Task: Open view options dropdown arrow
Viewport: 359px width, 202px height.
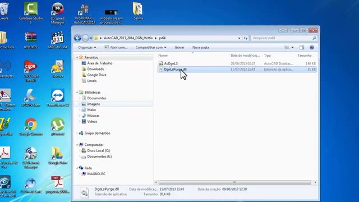Action: point(292,47)
